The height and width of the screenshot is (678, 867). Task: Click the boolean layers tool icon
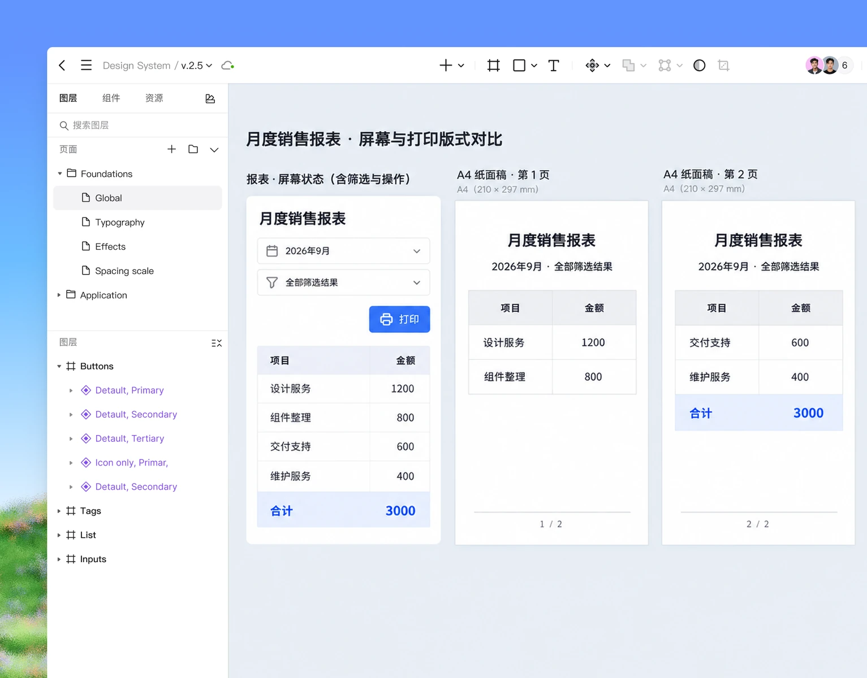[x=628, y=66]
